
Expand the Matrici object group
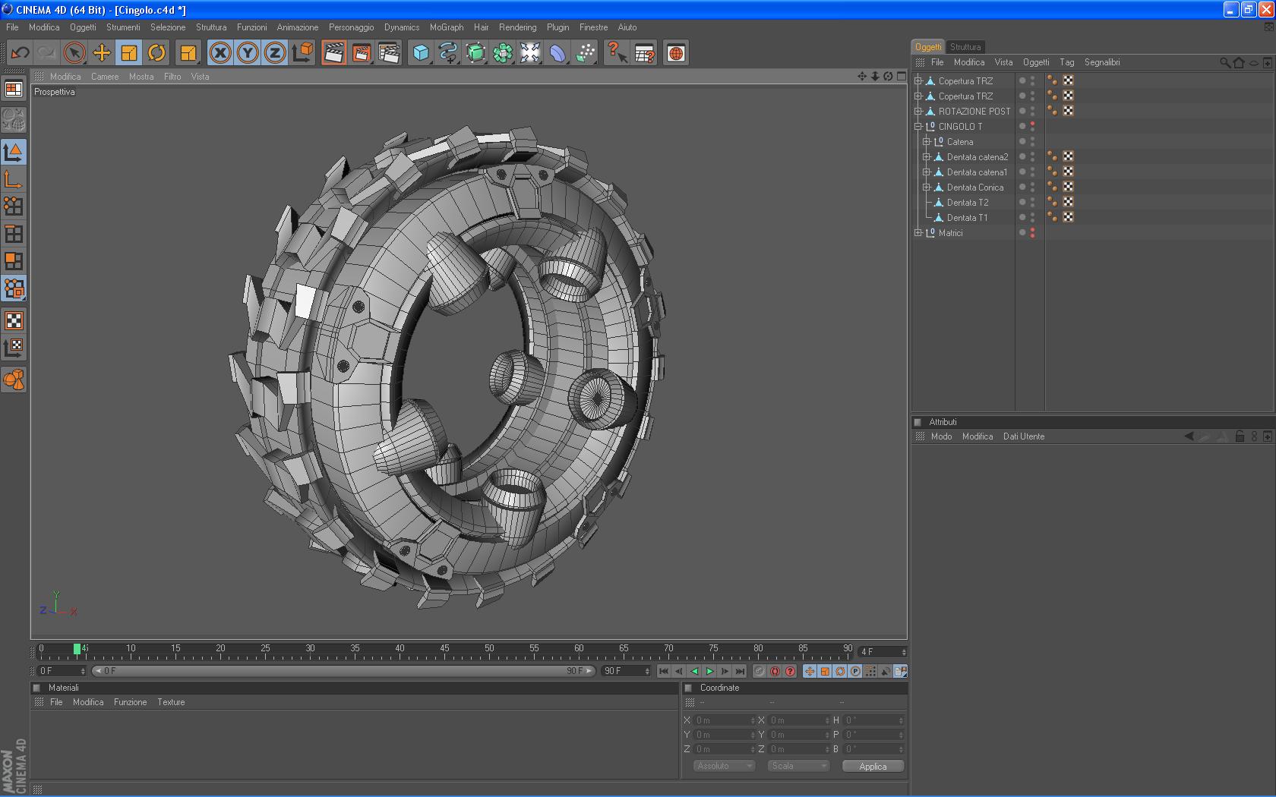click(x=918, y=233)
